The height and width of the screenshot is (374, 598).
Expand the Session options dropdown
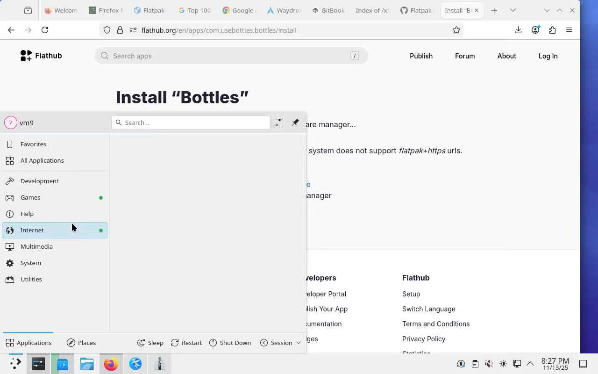click(280, 343)
